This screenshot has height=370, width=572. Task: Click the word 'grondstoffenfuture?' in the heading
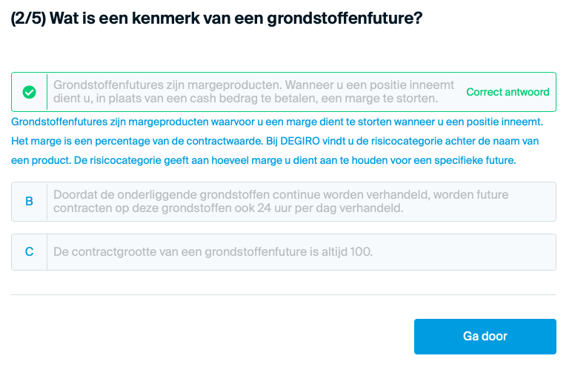[345, 19]
